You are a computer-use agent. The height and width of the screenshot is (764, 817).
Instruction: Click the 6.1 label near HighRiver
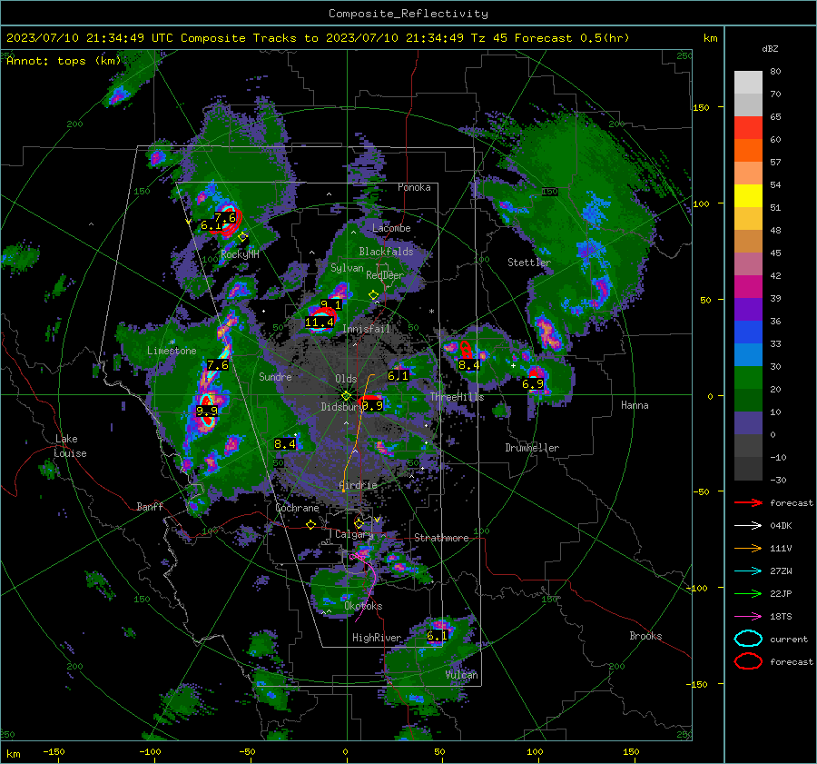click(x=438, y=636)
